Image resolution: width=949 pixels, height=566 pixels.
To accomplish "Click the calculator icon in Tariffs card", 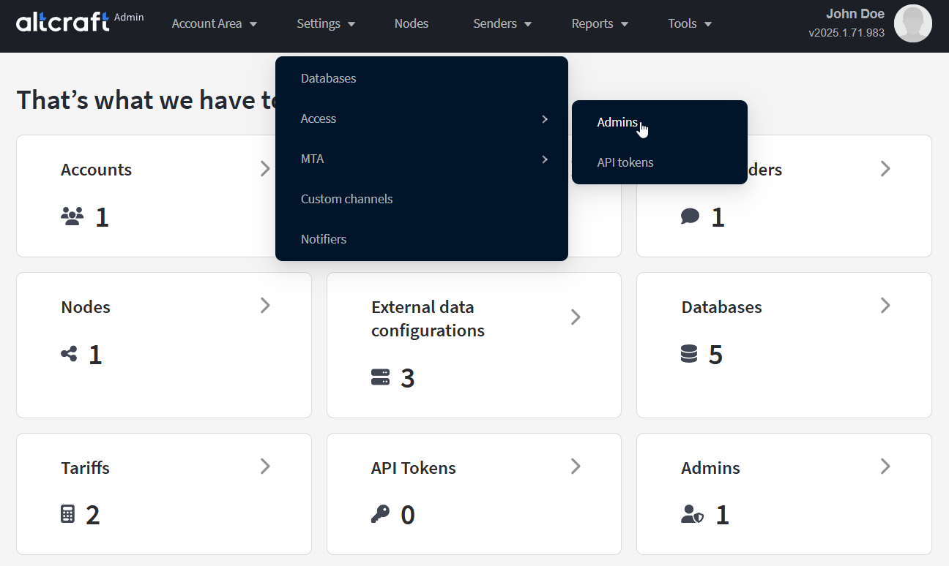I will pyautogui.click(x=68, y=514).
